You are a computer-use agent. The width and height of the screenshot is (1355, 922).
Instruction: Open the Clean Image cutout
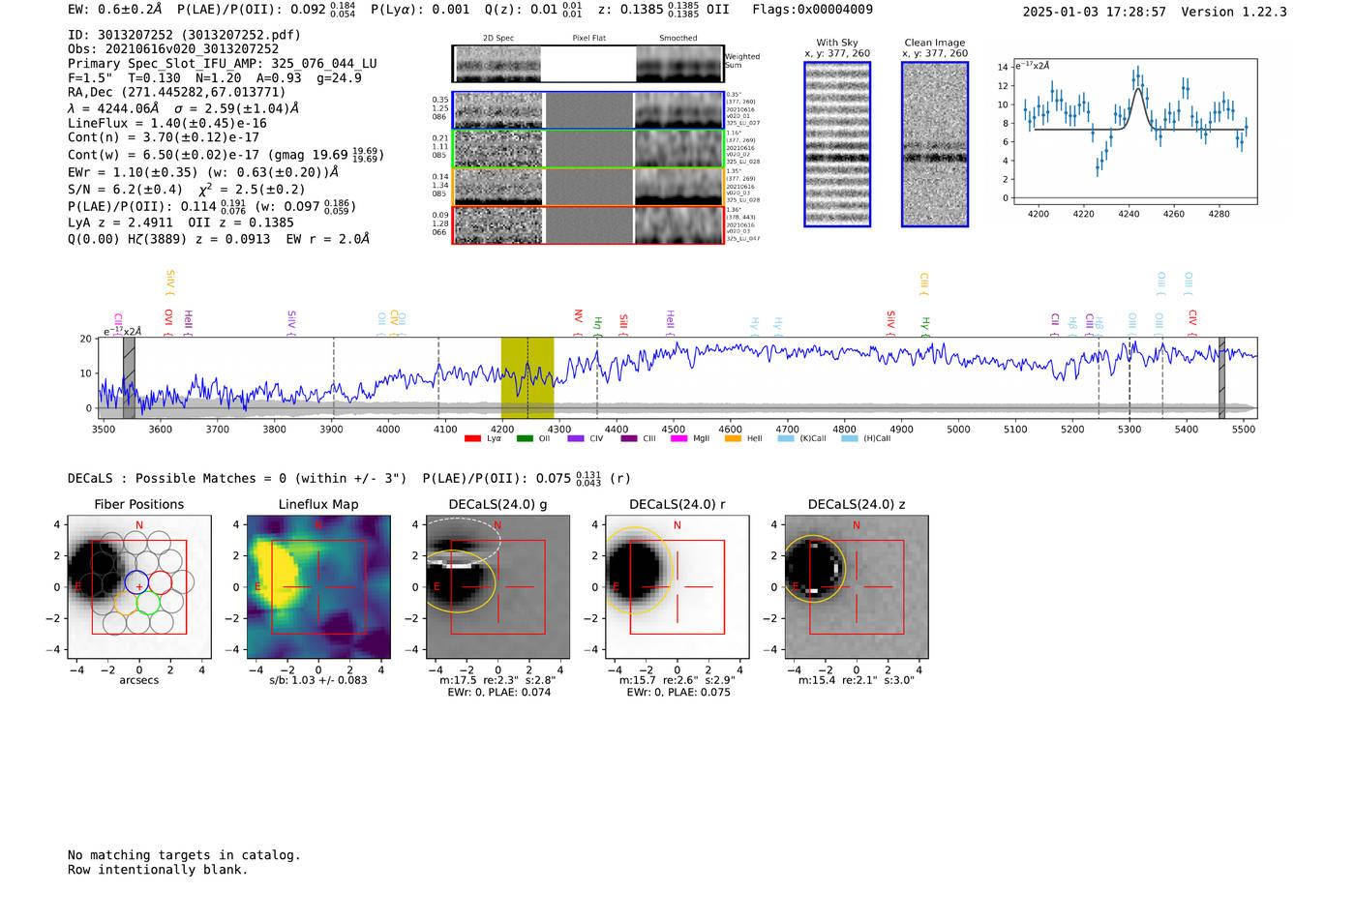click(x=935, y=144)
